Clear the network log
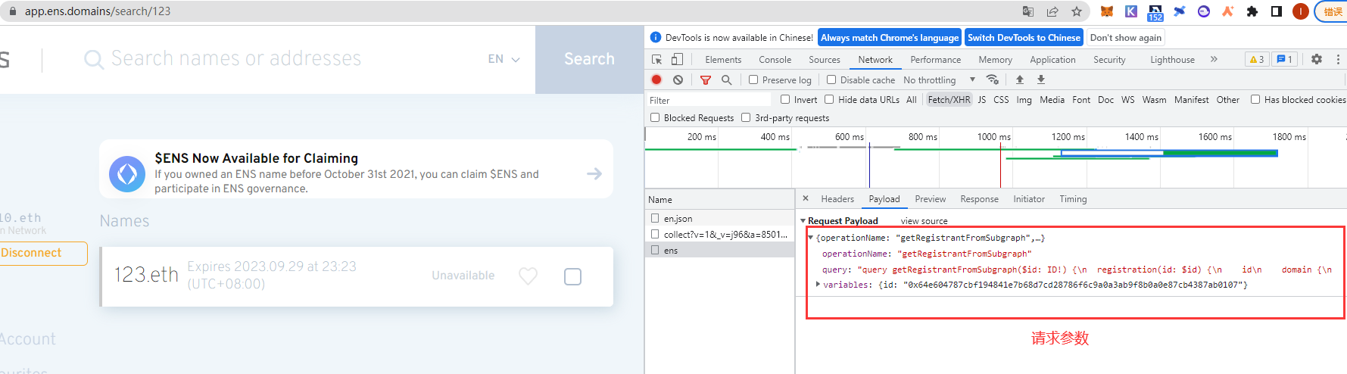The height and width of the screenshot is (374, 1347). pyautogui.click(x=678, y=79)
